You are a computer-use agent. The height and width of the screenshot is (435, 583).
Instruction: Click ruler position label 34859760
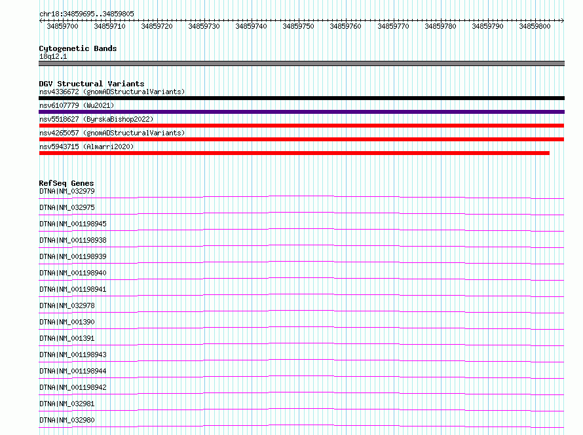coord(346,26)
